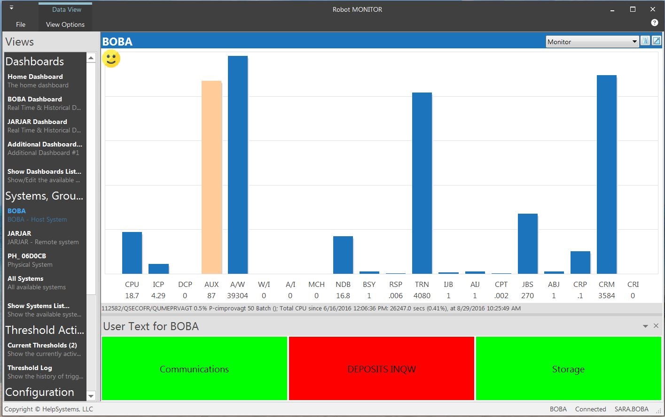665x417 pixels.
Task: Click the JBS bar in chart
Action: click(x=528, y=244)
